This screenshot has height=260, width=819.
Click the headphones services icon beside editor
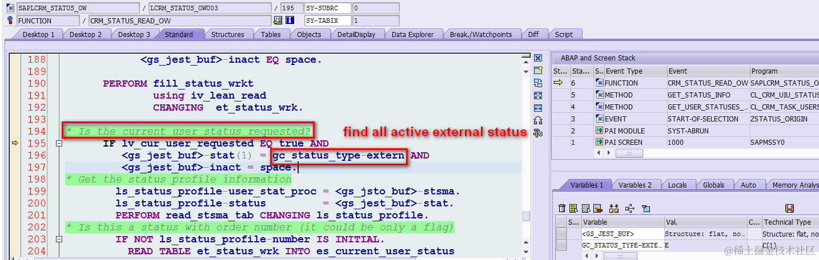537,120
